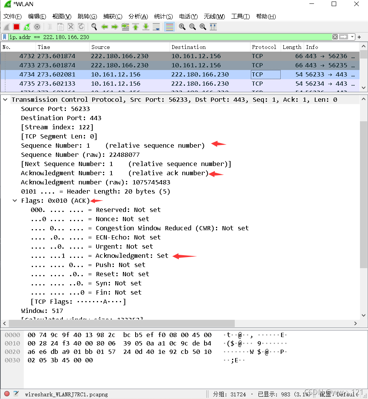368x399 pixels.
Task: Apply the display filter arrow button
Action: [343, 37]
